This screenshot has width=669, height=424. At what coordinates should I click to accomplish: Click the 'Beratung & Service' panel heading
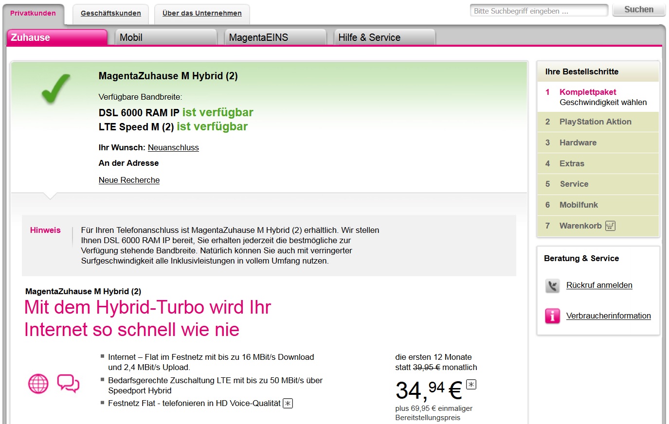(581, 259)
